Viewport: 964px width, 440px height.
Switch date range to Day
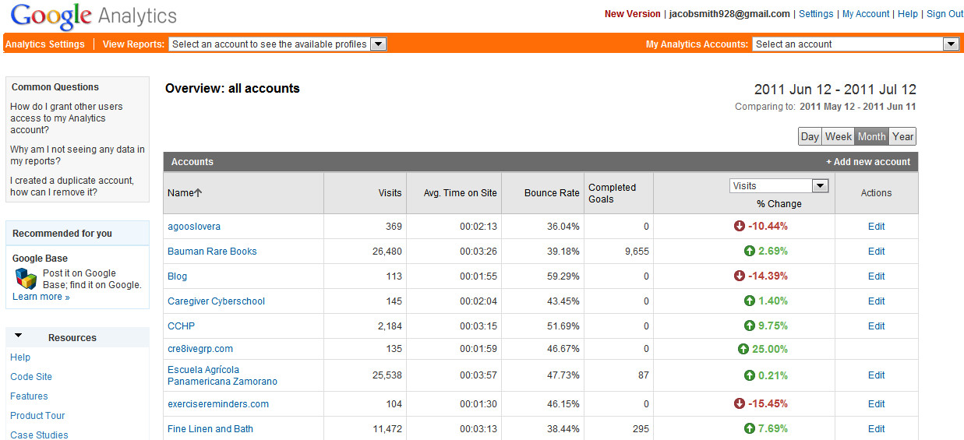(x=810, y=136)
